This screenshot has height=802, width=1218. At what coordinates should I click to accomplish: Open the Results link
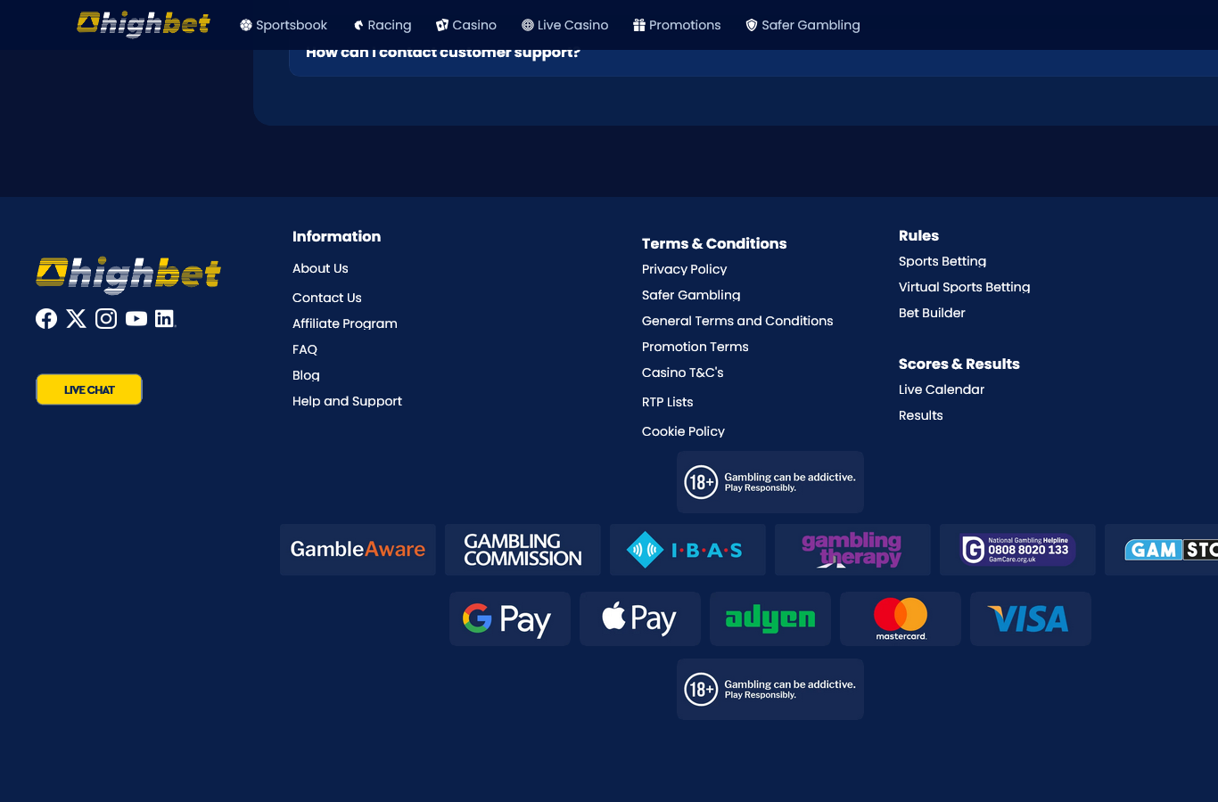920,415
